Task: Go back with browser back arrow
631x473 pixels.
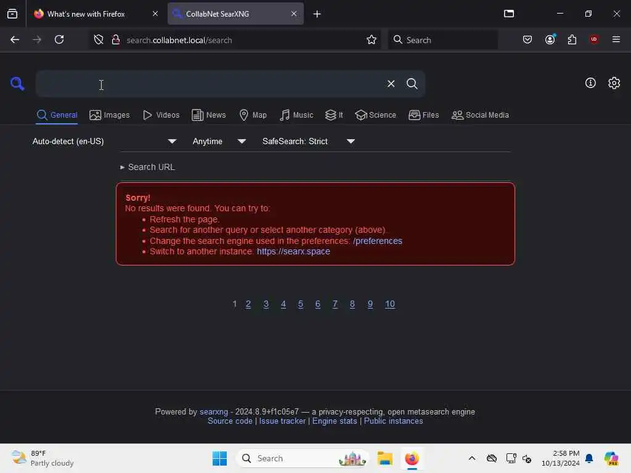Action: (15, 40)
